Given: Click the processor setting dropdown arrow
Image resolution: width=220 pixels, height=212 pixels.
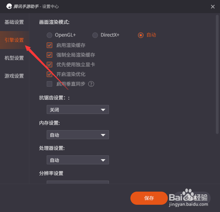Looking at the screenshot, I should pos(103,160).
